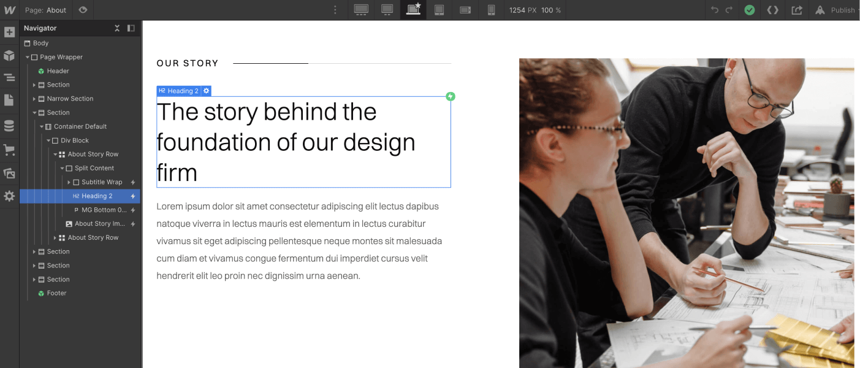Open the Components panel
The width and height of the screenshot is (860, 368).
tap(9, 55)
